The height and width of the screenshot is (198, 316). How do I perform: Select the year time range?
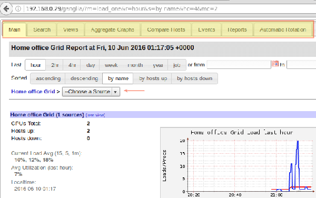point(158,65)
